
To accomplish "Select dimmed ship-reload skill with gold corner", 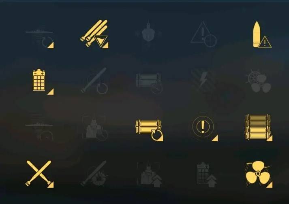I will click(x=39, y=38).
